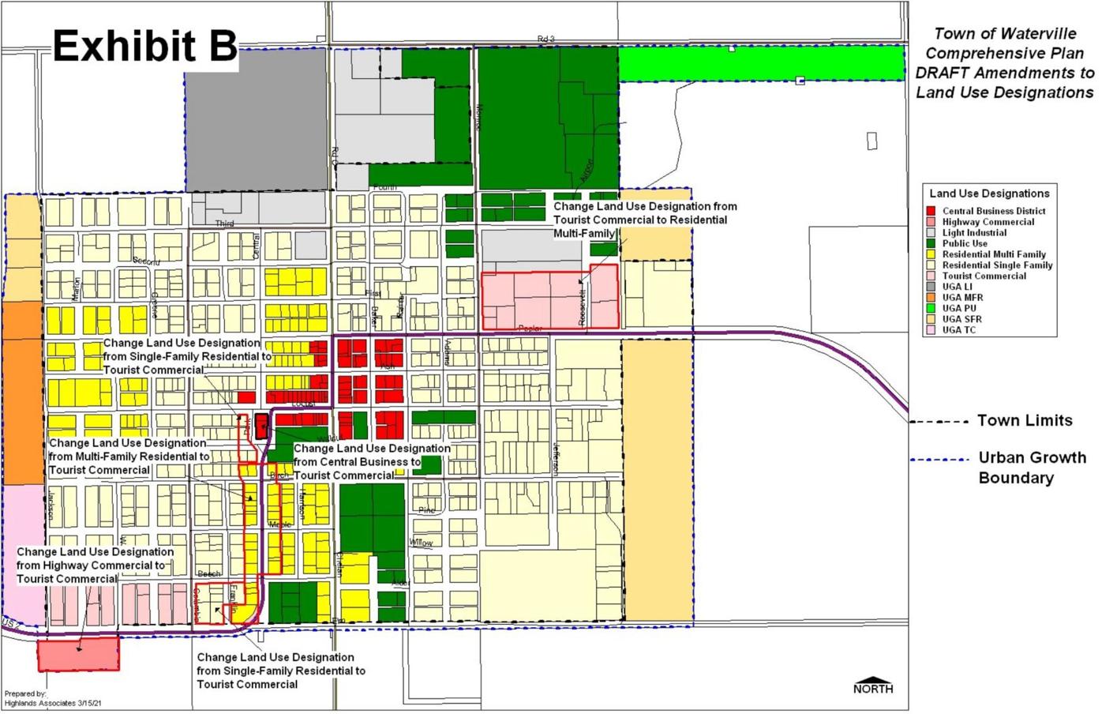Viewport: 1102px width, 714px height.
Task: Click the Highway Commercial legend symbol
Action: coord(930,222)
